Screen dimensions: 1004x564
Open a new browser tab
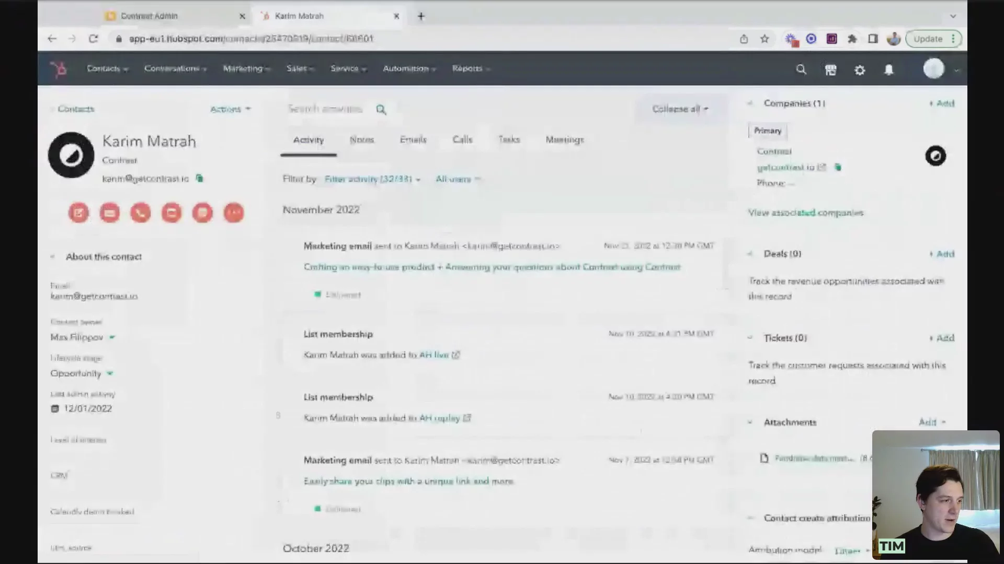pos(421,16)
